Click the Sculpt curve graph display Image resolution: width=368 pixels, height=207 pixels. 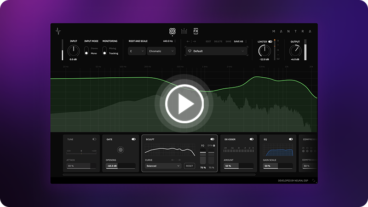pos(170,150)
